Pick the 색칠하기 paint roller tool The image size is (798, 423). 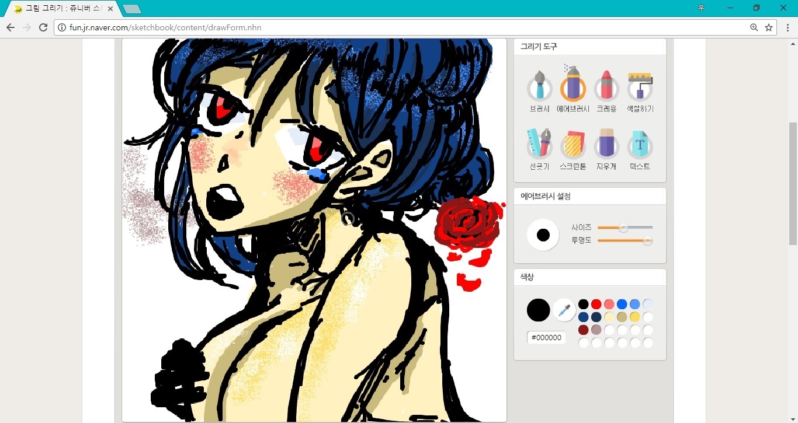click(x=640, y=89)
